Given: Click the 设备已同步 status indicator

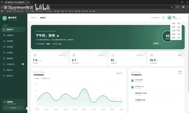Looking at the screenshot, I should click(x=155, y=18).
